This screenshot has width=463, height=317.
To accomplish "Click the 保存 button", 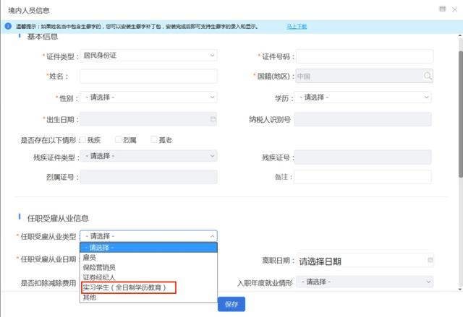I will point(231,304).
